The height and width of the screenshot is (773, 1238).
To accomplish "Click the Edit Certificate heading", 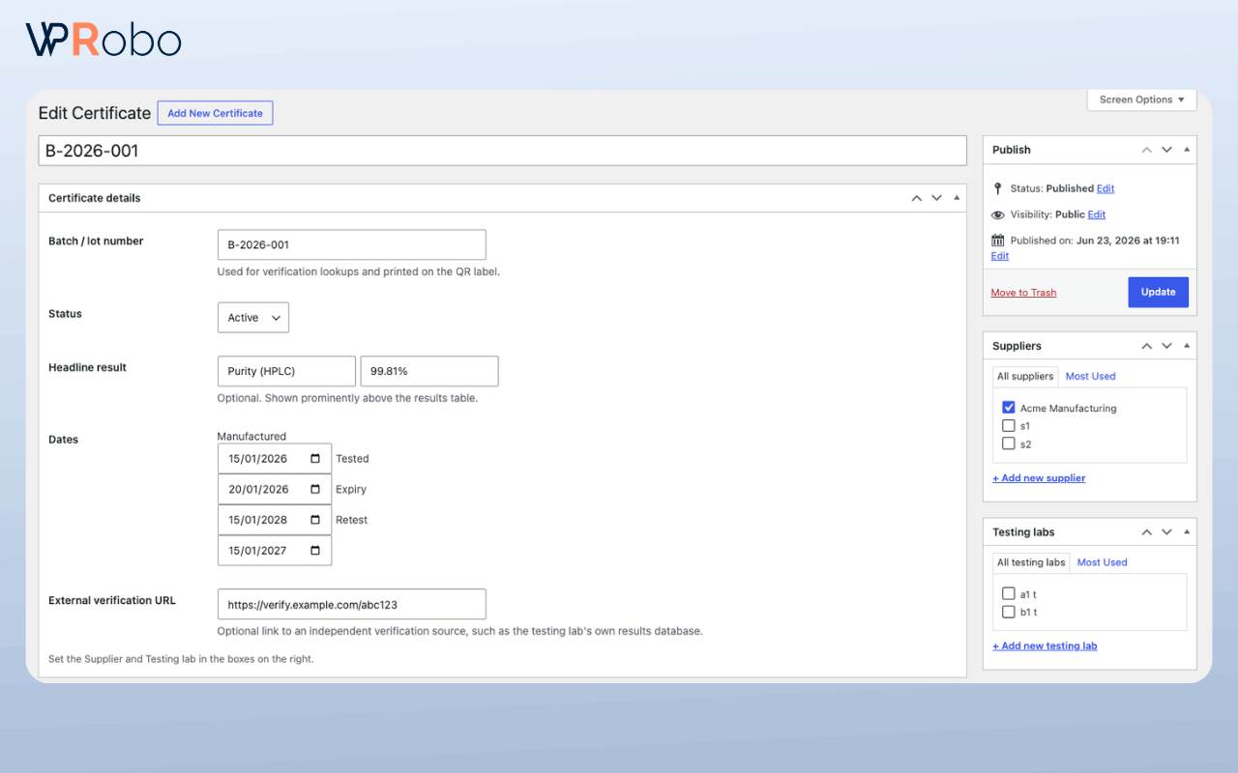I will 95,113.
